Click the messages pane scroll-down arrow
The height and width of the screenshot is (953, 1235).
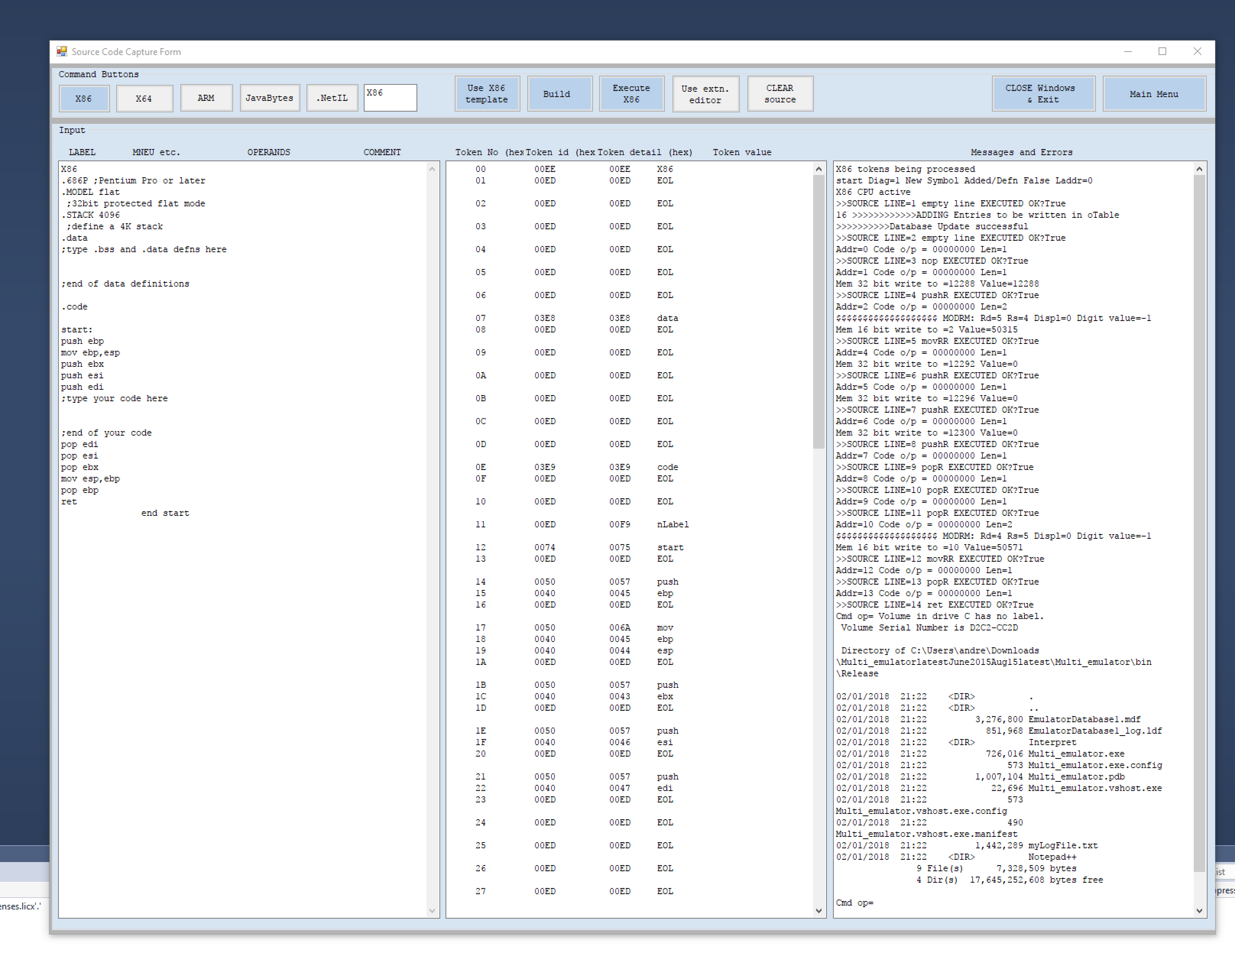[1199, 911]
